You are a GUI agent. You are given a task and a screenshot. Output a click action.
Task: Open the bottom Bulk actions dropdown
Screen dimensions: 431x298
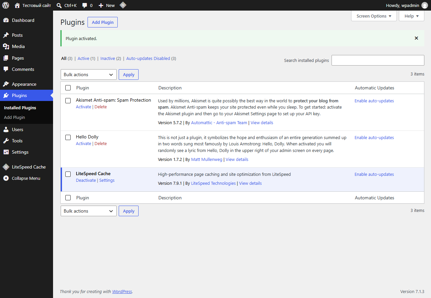89,211
